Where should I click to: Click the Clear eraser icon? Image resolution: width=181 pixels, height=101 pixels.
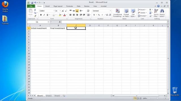pos(150,16)
